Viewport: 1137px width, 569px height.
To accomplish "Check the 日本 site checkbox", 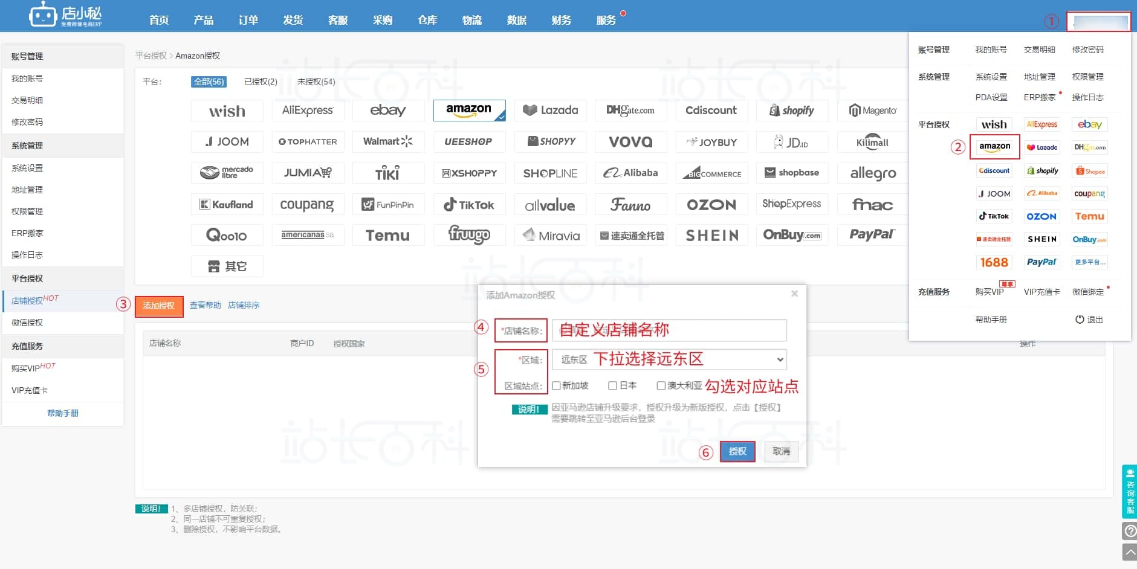I will click(612, 386).
